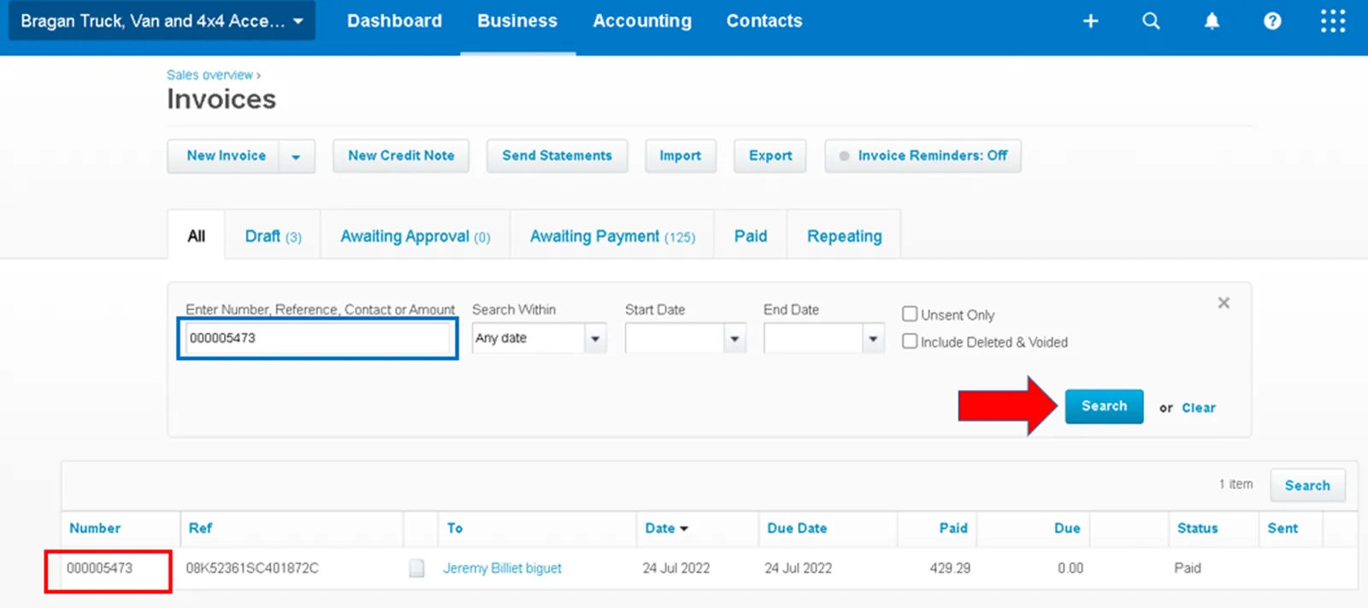Open Sales overview breadcrumb link
Screen dimensions: 1368x608
tap(209, 75)
